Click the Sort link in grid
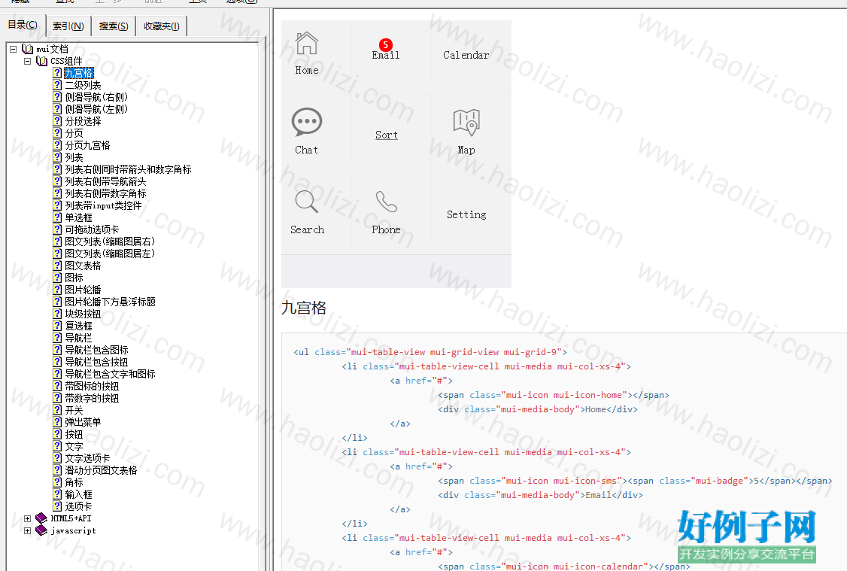Image resolution: width=847 pixels, height=571 pixels. click(x=386, y=135)
